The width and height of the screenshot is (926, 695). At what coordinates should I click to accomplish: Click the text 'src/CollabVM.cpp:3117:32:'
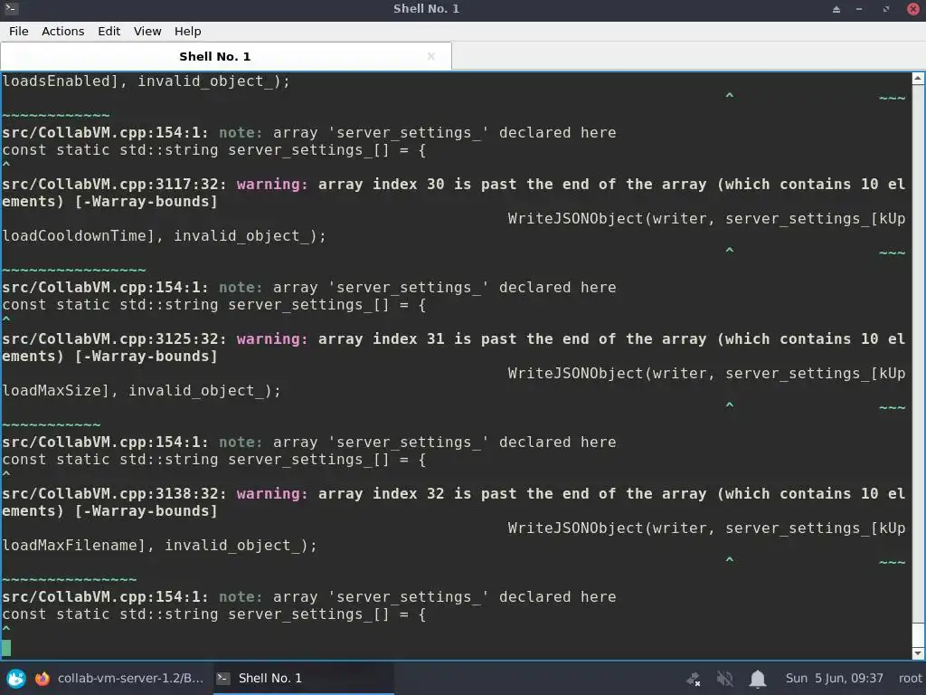114,185
